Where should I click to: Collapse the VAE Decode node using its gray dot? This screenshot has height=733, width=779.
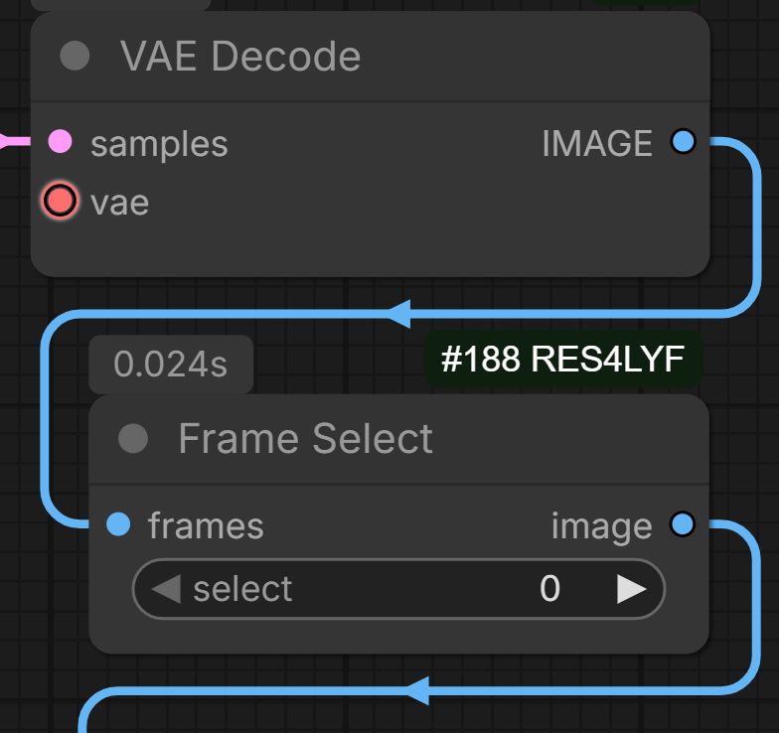click(x=75, y=56)
